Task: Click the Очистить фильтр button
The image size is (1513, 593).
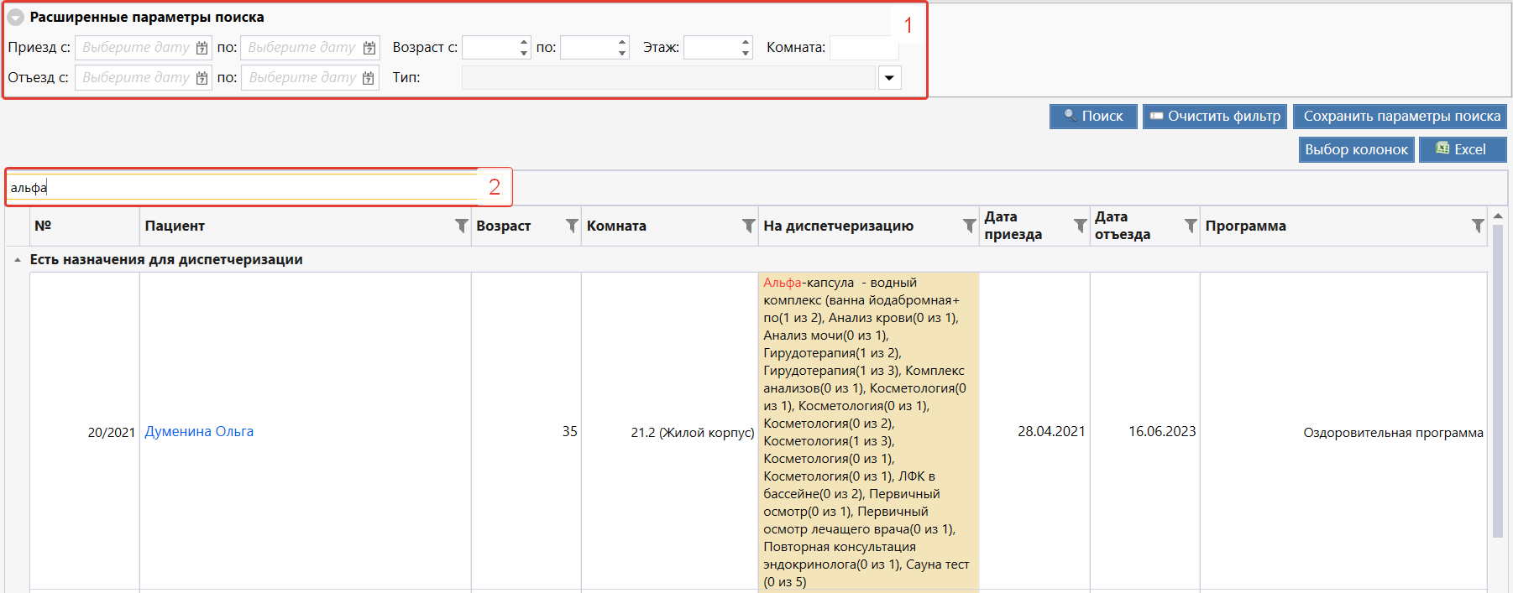Action: pyautogui.click(x=1214, y=117)
